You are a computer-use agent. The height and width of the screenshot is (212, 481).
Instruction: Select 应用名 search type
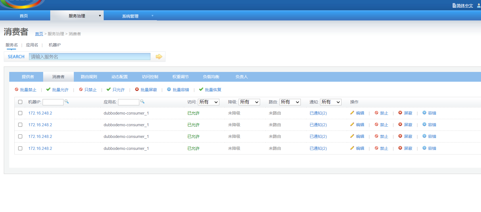click(x=32, y=45)
